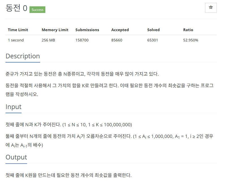Click the 158700 submissions count
The image size is (226, 182).
[x=82, y=40]
